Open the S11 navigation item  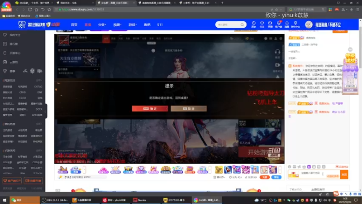(160, 25)
